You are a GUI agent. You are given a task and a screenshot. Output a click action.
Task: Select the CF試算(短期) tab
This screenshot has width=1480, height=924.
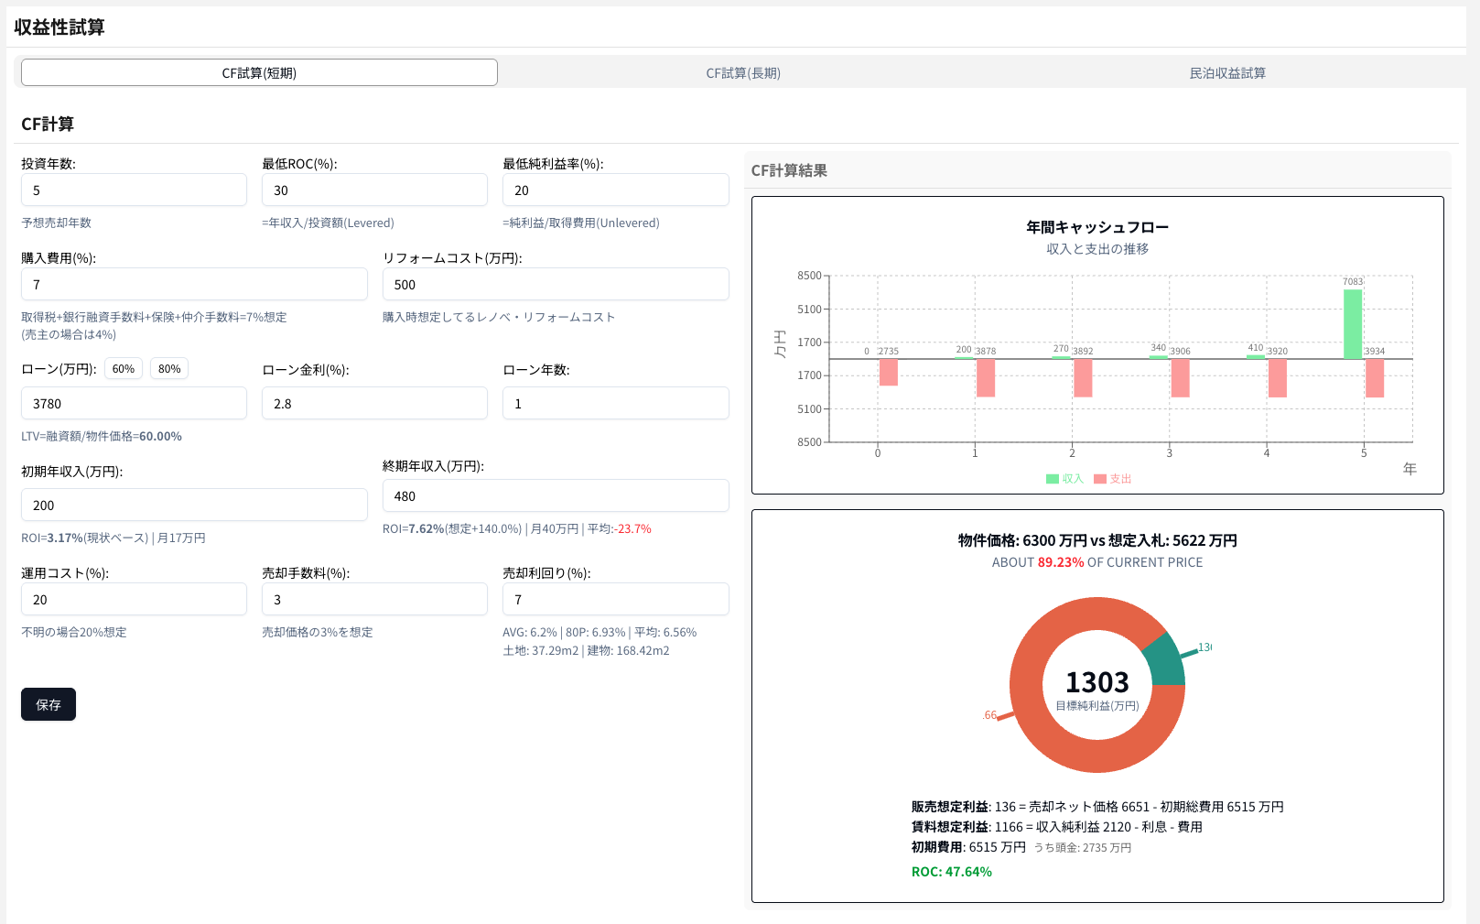pyautogui.click(x=259, y=73)
